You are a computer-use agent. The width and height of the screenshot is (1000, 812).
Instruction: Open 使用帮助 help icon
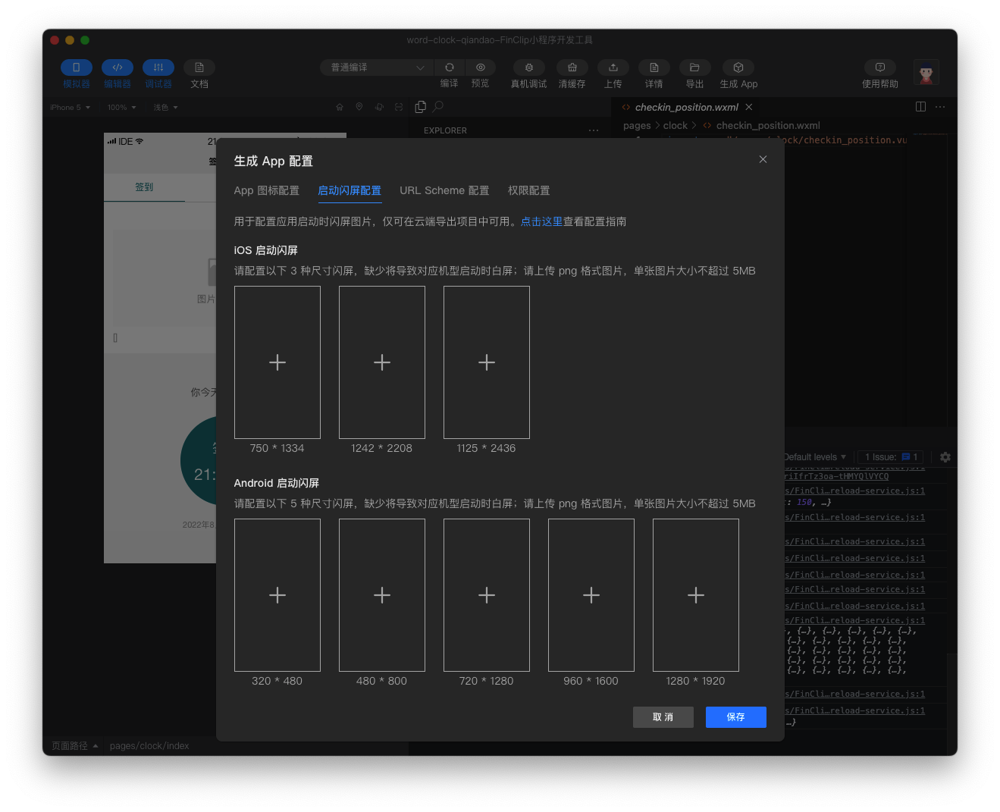[879, 67]
